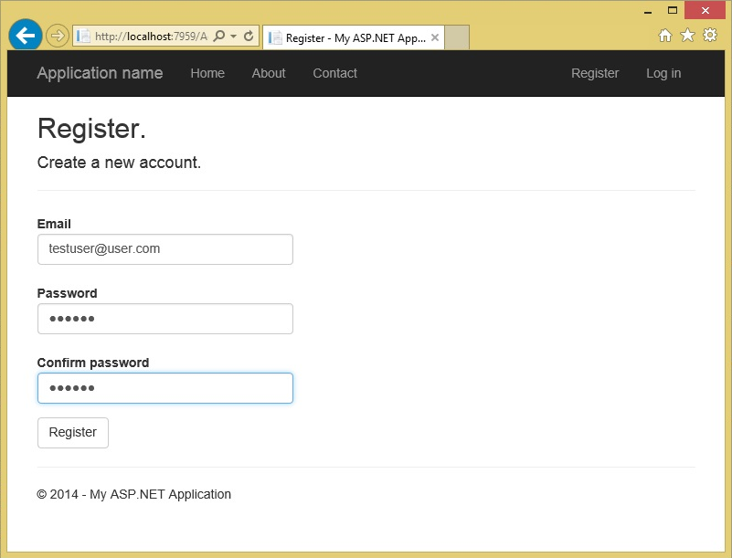Viewport: 732px width, 558px height.
Task: Click the Application name brand link
Action: [100, 73]
